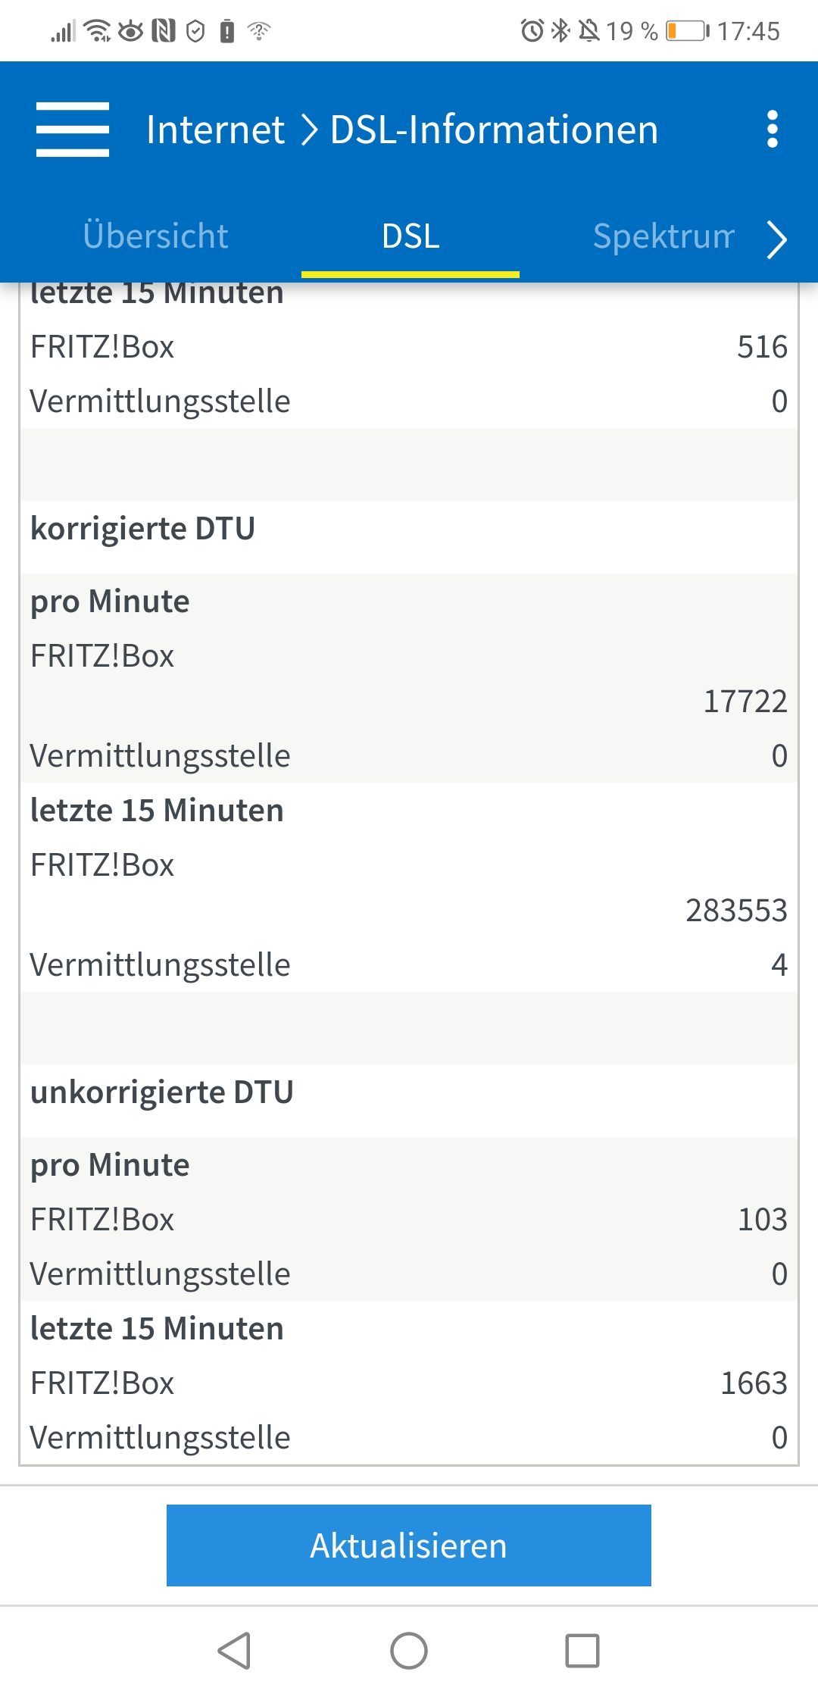Select the DSL tab
This screenshot has height=1697, width=818.
coord(411,236)
